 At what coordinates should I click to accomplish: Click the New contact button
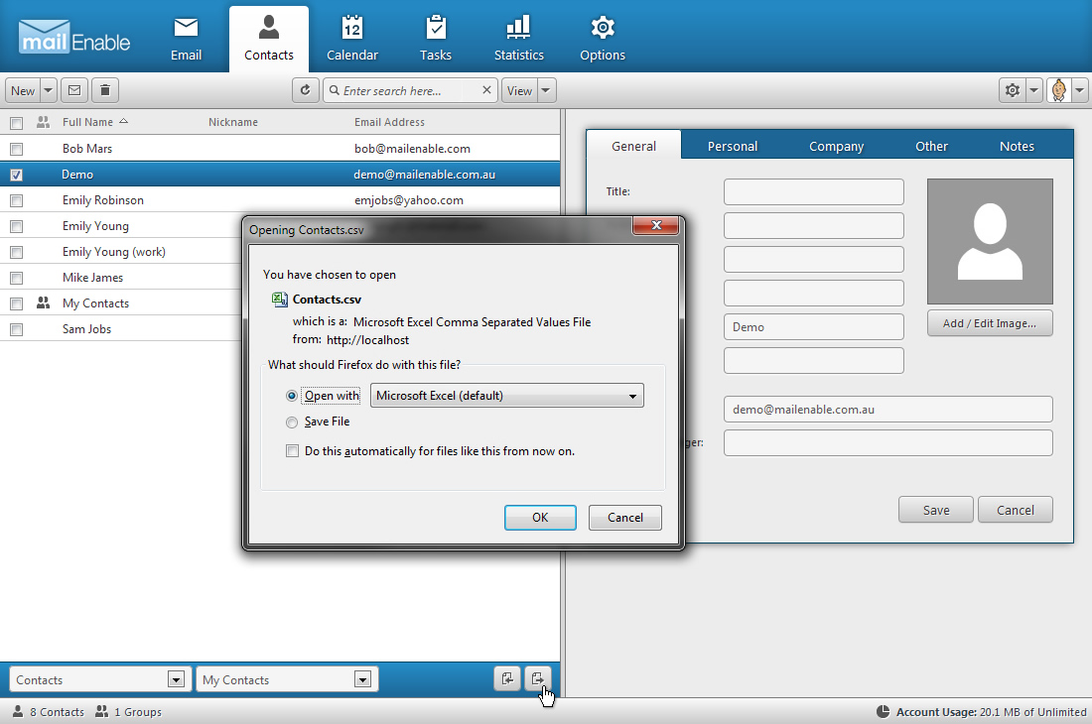pyautogui.click(x=23, y=90)
